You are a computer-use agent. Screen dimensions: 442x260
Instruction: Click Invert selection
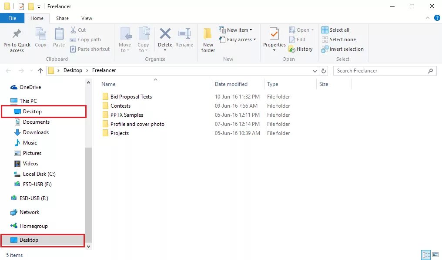342,49
